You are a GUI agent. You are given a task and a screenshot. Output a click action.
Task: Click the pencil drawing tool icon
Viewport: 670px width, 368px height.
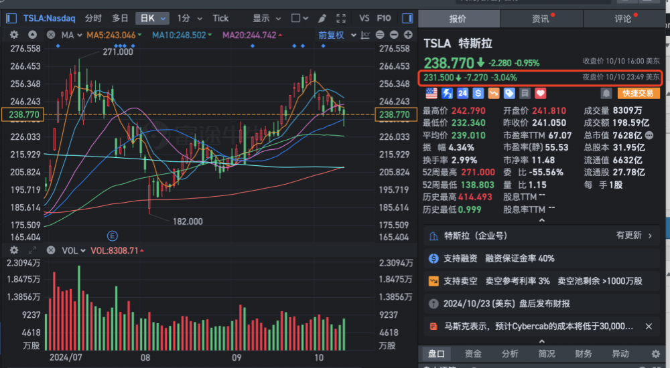[x=322, y=18]
